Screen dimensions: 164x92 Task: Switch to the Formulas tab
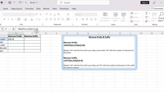[29, 9]
